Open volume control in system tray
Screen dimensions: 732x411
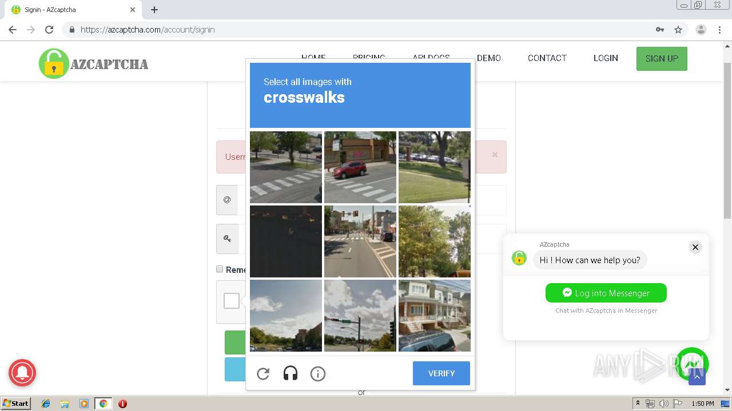point(663,404)
